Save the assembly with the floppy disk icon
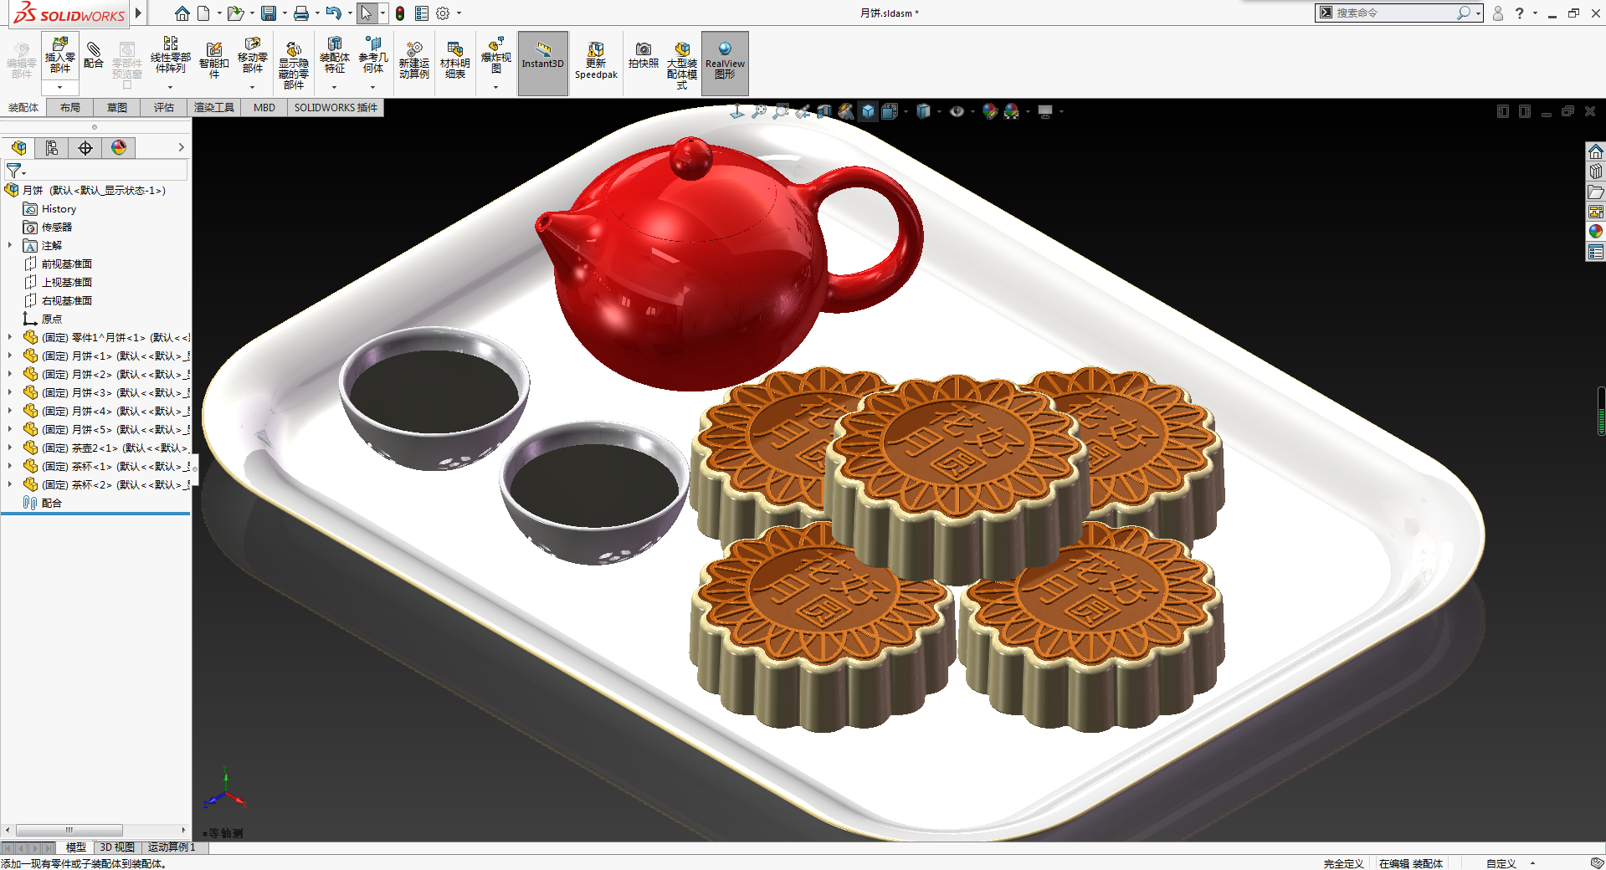This screenshot has width=1606, height=870. [x=269, y=13]
